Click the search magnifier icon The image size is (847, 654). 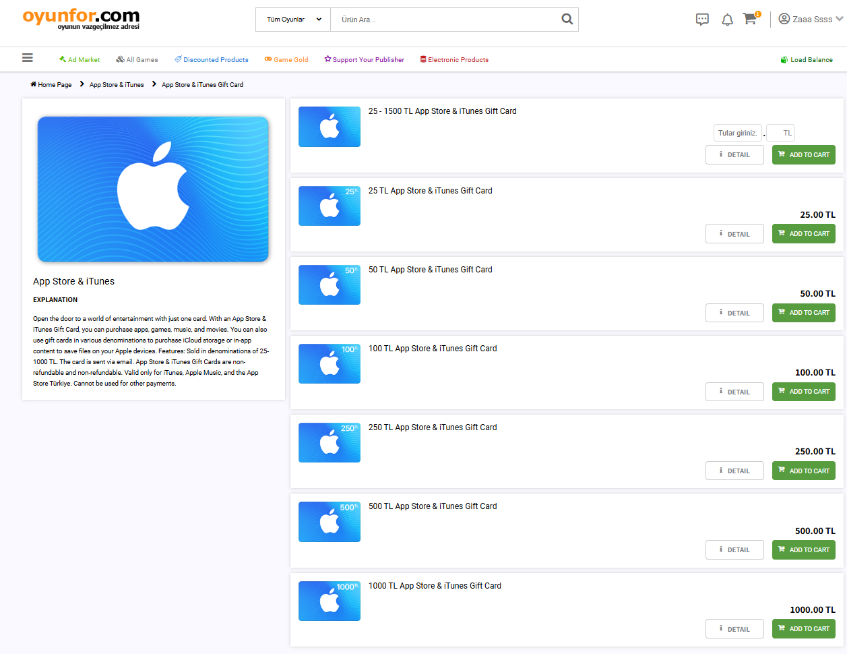(567, 20)
